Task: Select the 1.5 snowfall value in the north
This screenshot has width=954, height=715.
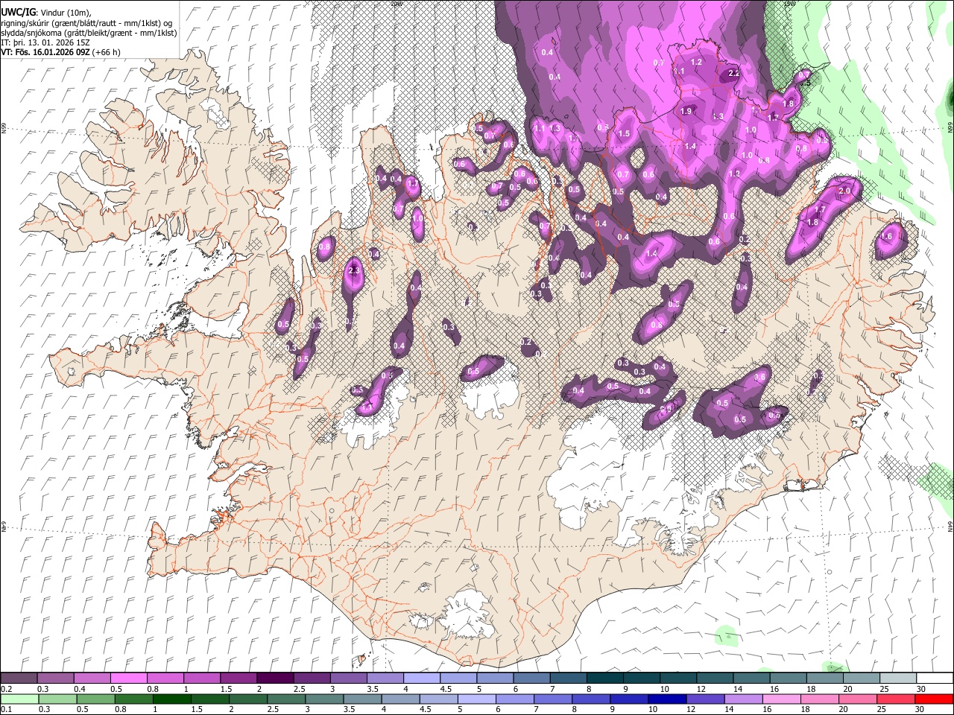Action: coord(625,134)
